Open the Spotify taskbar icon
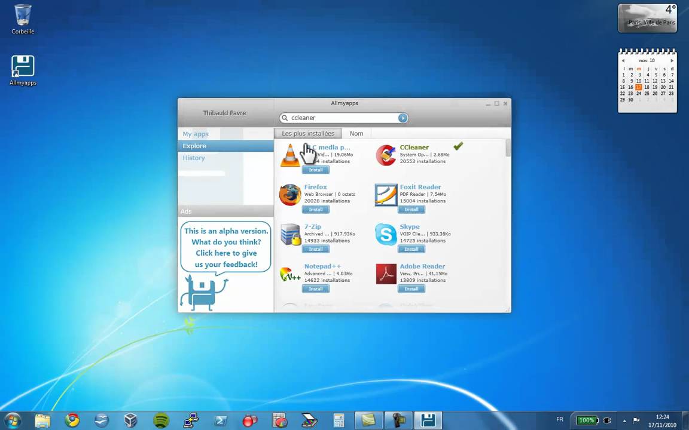The image size is (689, 430). (161, 420)
